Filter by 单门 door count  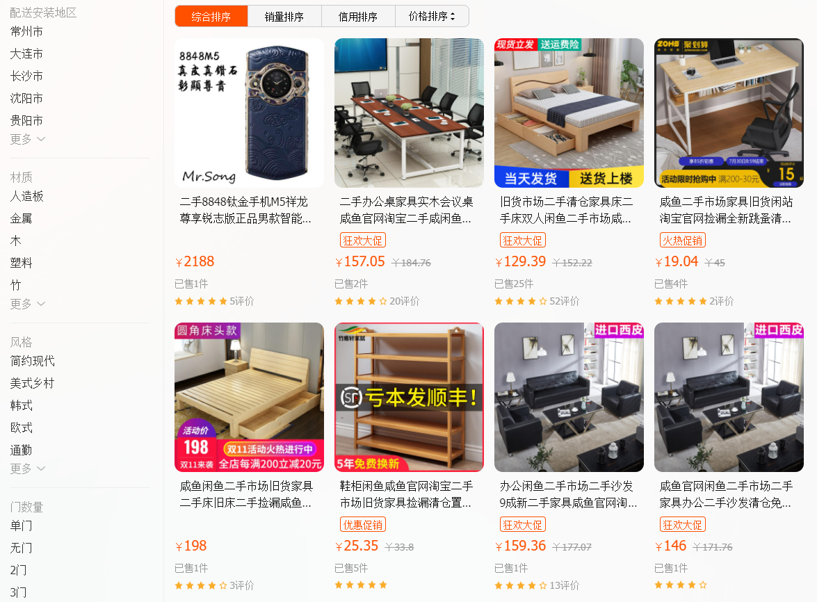coord(22,526)
